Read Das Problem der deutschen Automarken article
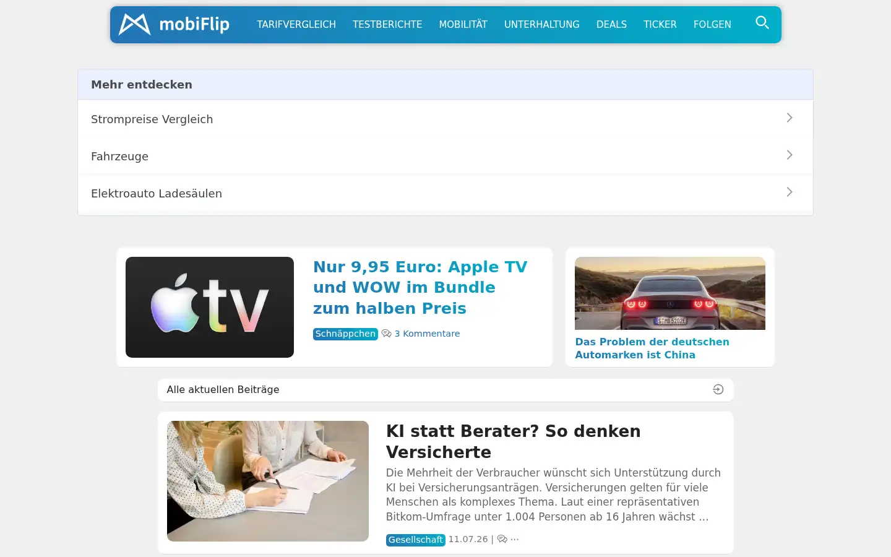 tap(652, 348)
